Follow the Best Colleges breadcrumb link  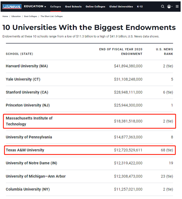point(30,16)
